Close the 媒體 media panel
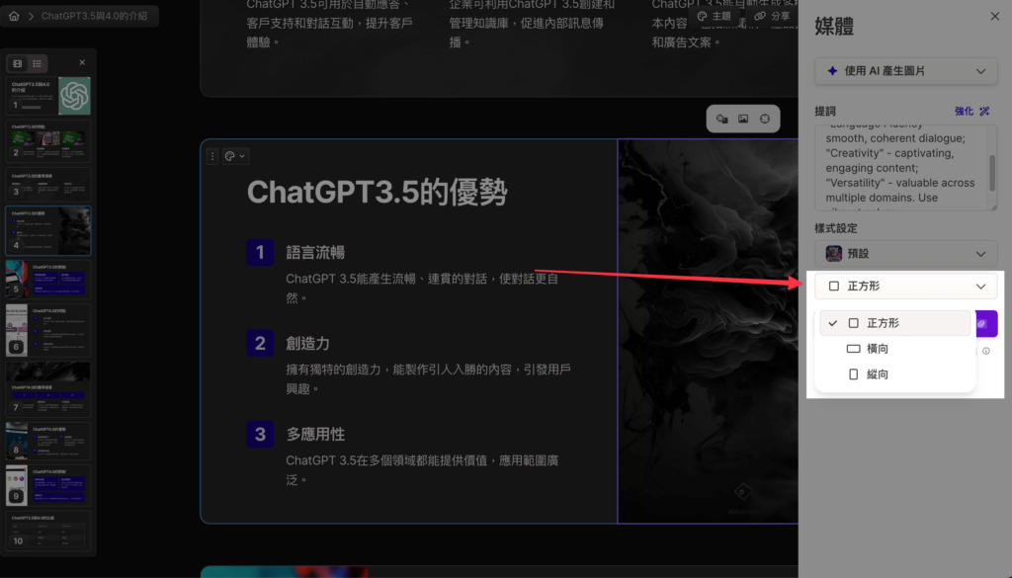The height and width of the screenshot is (578, 1012). [994, 16]
